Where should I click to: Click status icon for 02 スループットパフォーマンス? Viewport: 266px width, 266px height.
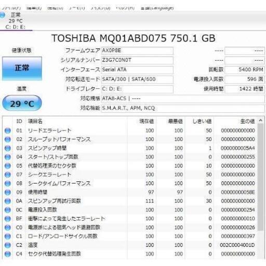8,139
